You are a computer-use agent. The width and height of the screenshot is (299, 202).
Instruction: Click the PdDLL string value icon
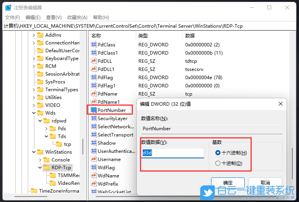[x=94, y=61]
